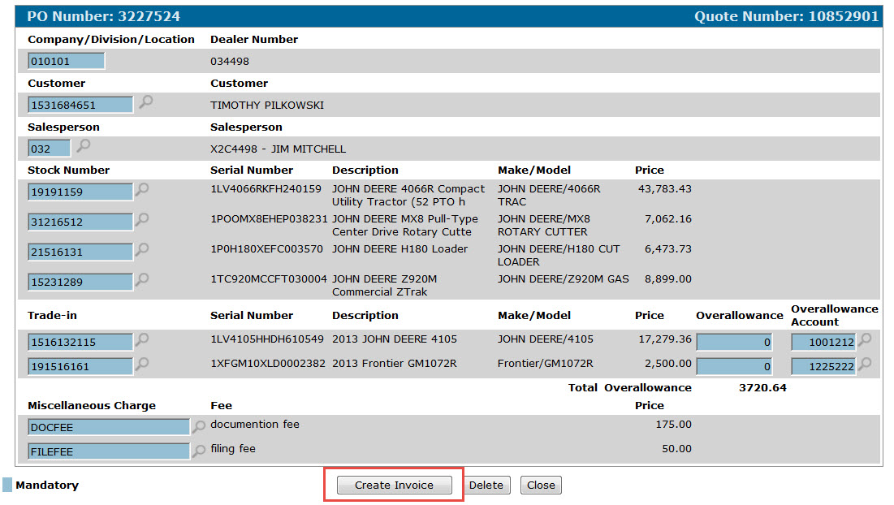This screenshot has height=505, width=894.
Task: Search stock number 21516131 magnifier
Action: [x=142, y=249]
